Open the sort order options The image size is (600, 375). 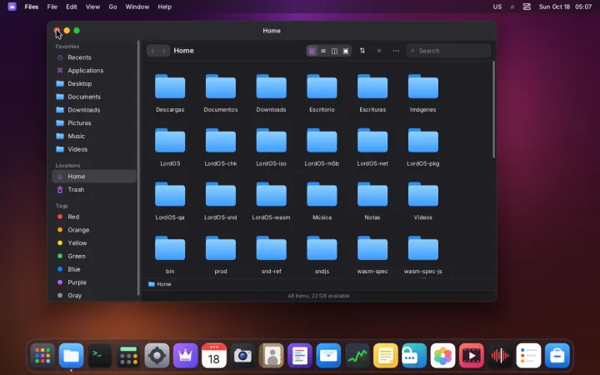click(x=362, y=51)
